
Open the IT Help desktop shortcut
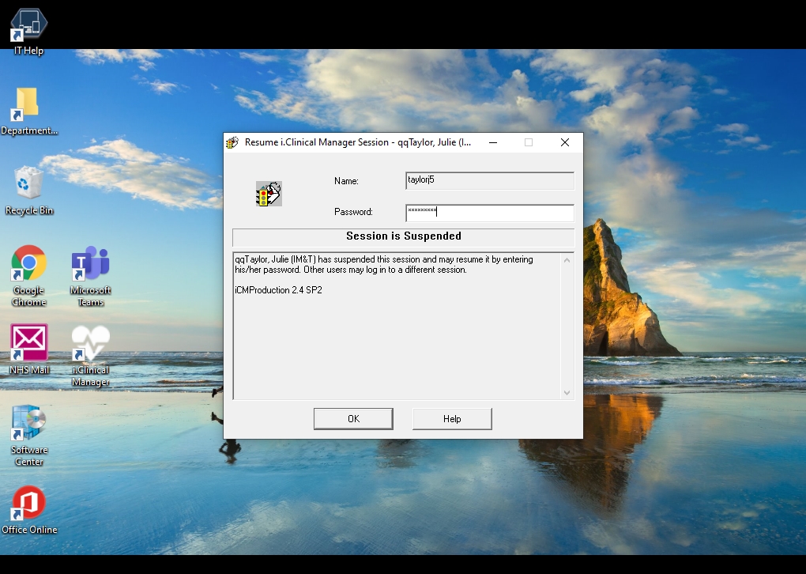coord(28,31)
